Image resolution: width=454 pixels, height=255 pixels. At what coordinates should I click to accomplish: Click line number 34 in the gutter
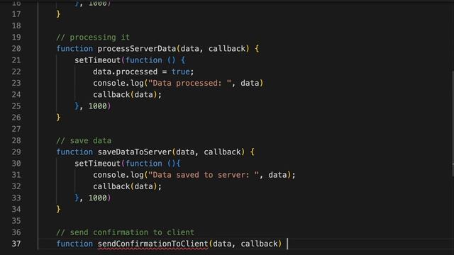coord(16,210)
